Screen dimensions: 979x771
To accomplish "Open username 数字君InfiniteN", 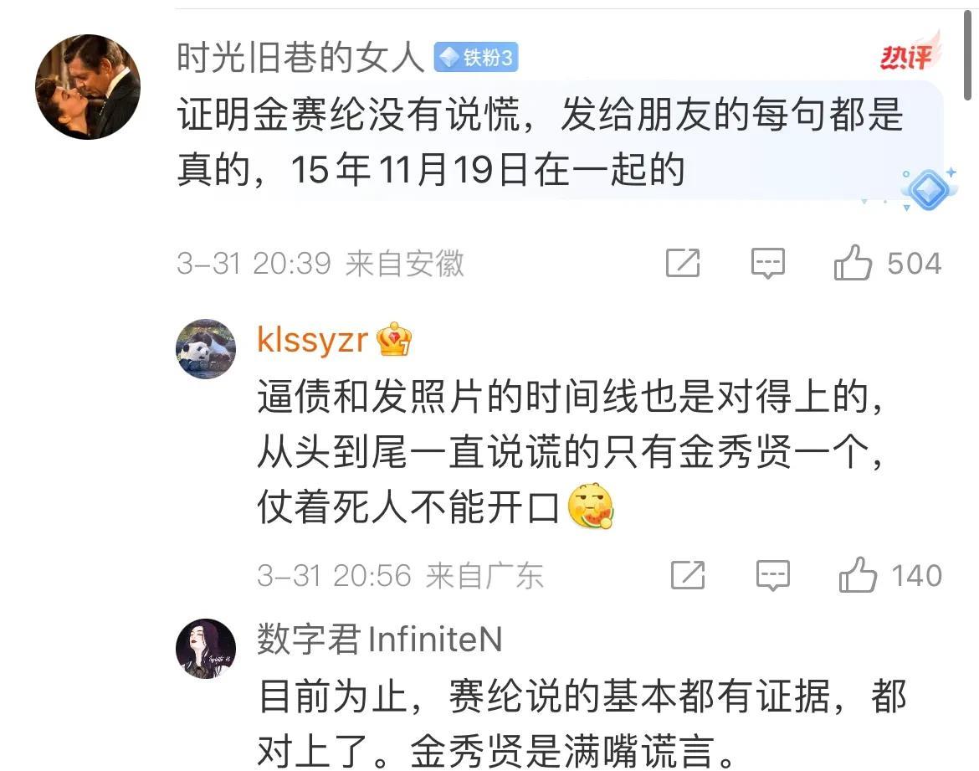I will 380,640.
